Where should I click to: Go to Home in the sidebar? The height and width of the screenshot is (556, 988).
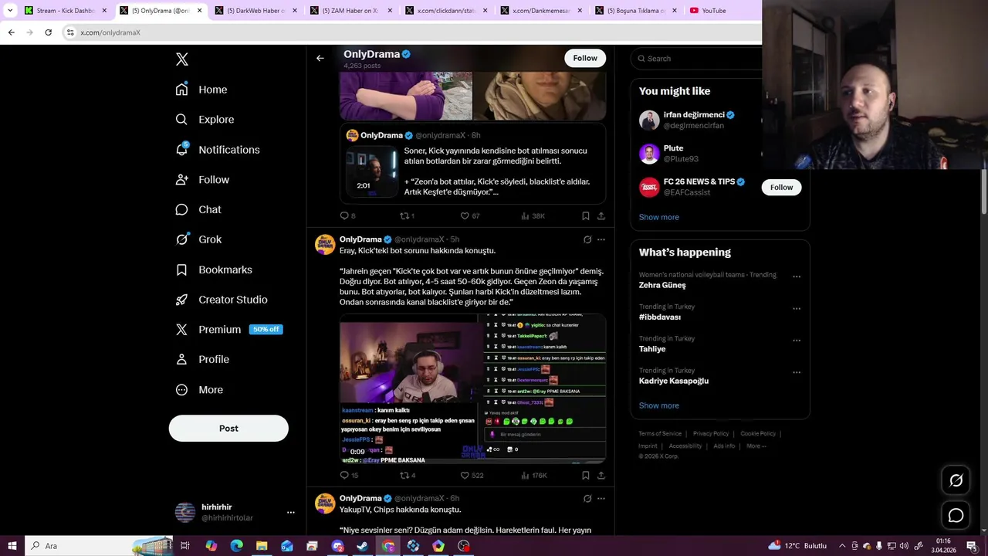pyautogui.click(x=201, y=90)
